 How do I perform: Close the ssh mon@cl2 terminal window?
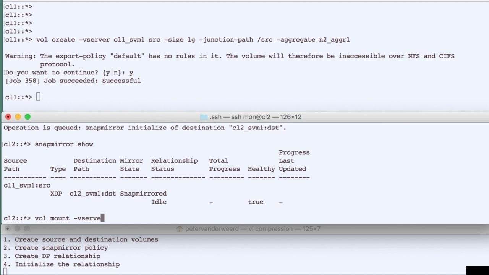pos(8,117)
